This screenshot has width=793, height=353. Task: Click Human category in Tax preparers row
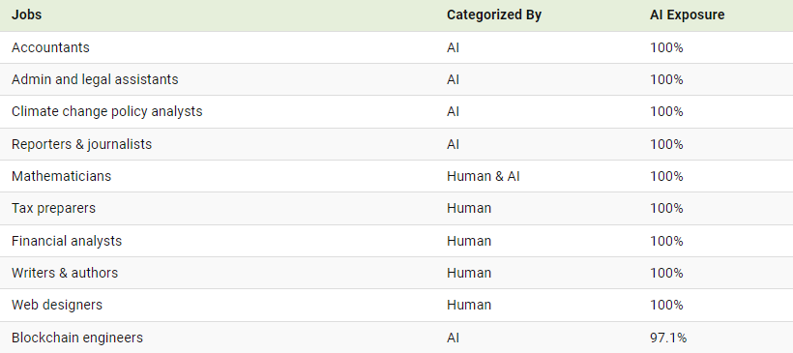coord(469,208)
